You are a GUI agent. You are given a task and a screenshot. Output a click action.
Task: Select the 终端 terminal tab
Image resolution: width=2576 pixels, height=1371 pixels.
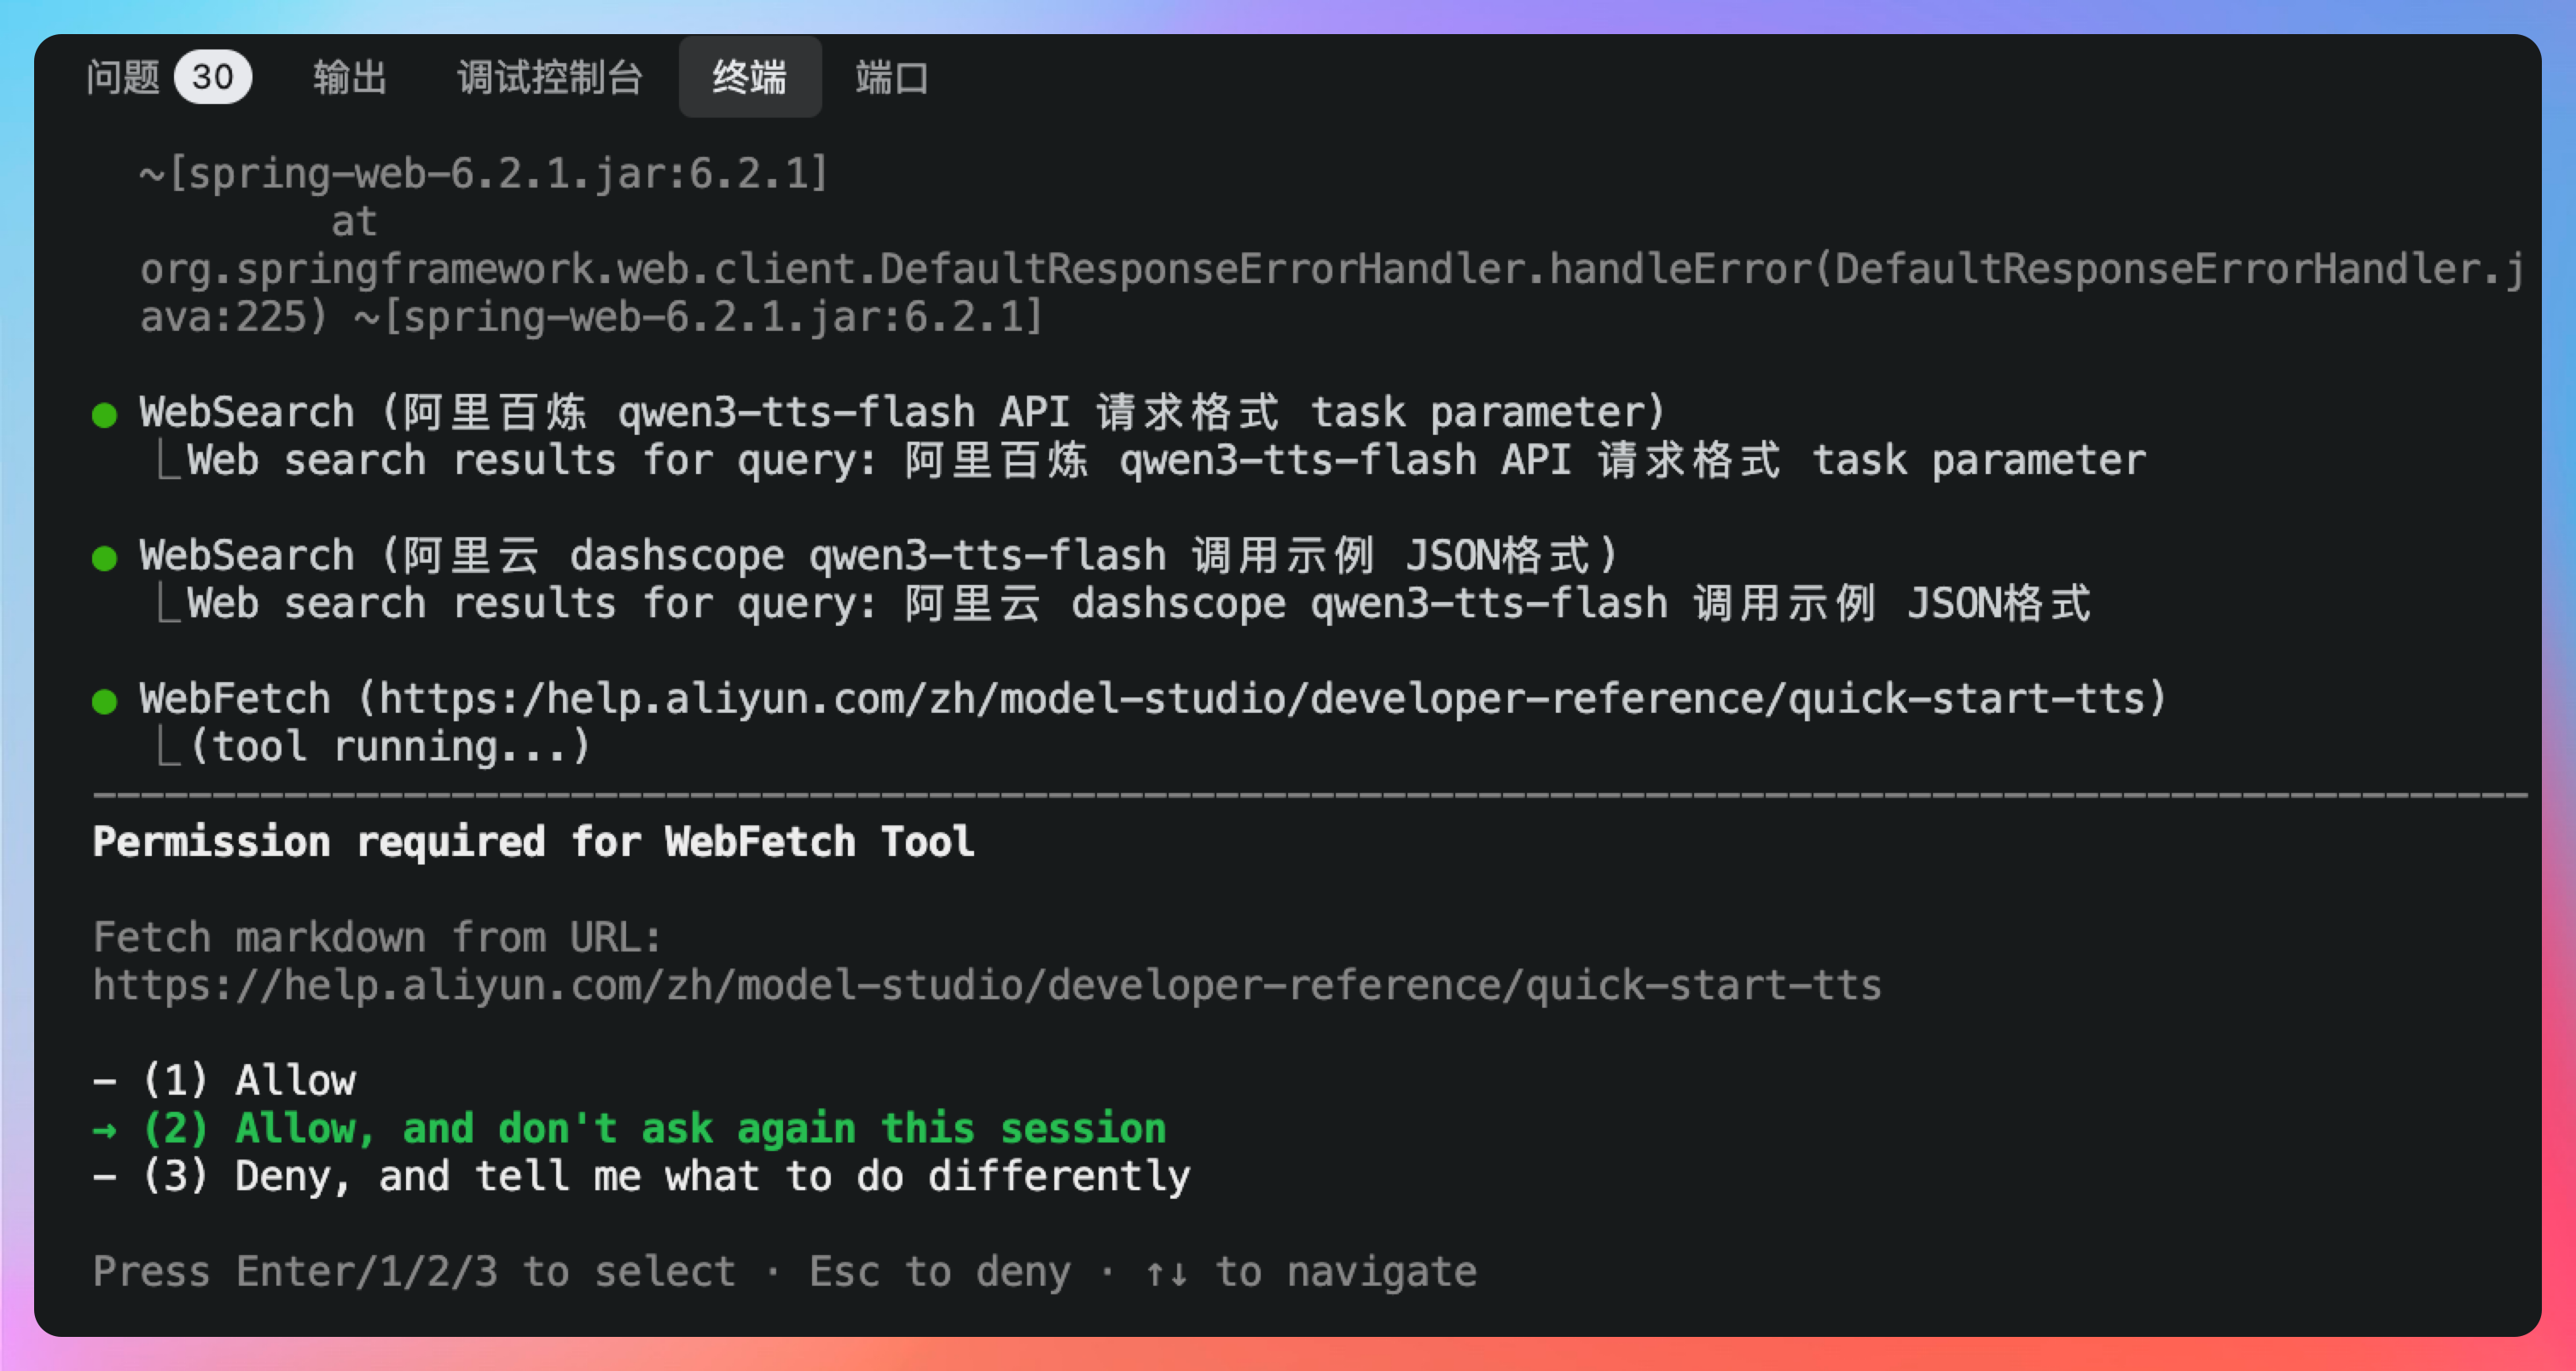click(749, 77)
